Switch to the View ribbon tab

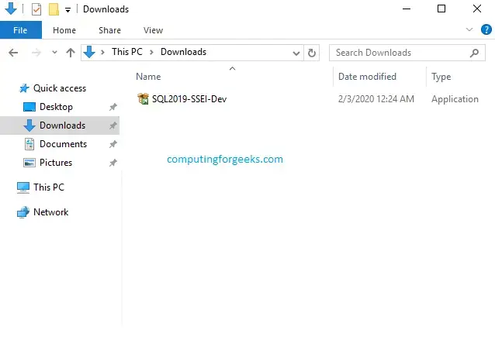153,30
